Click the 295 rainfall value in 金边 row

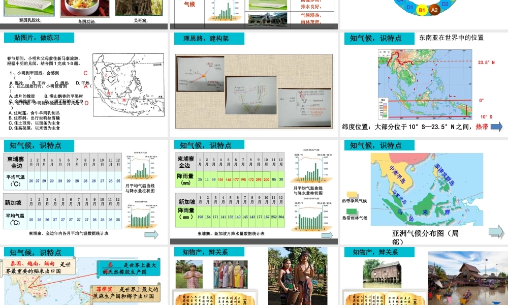point(259,179)
